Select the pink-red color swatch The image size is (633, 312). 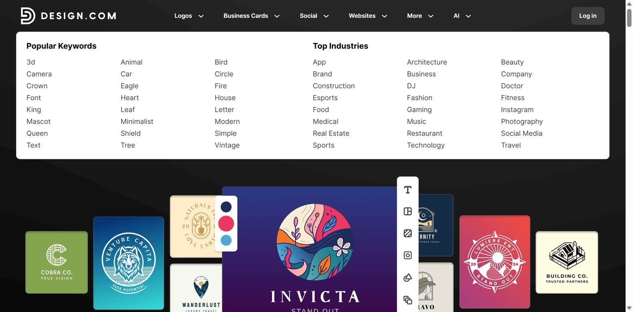click(x=226, y=223)
